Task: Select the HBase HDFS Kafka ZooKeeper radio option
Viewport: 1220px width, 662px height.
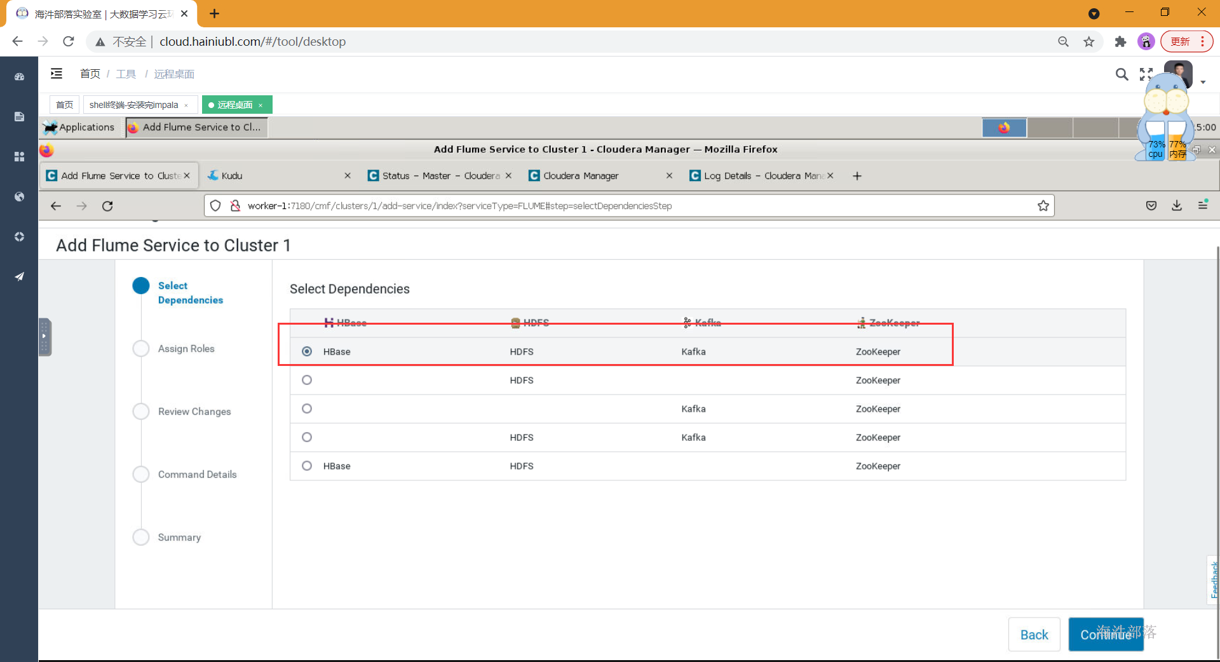Action: coord(307,351)
